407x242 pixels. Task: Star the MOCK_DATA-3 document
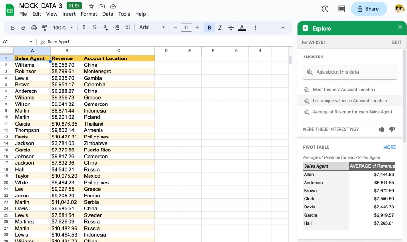tap(91, 6)
